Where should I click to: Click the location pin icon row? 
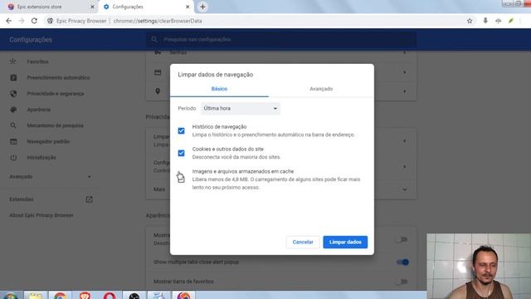[x=158, y=91]
